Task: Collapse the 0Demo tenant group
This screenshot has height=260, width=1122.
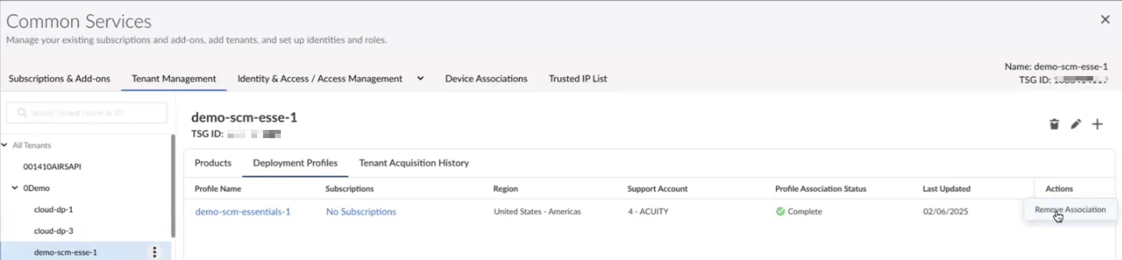Action: tap(15, 188)
